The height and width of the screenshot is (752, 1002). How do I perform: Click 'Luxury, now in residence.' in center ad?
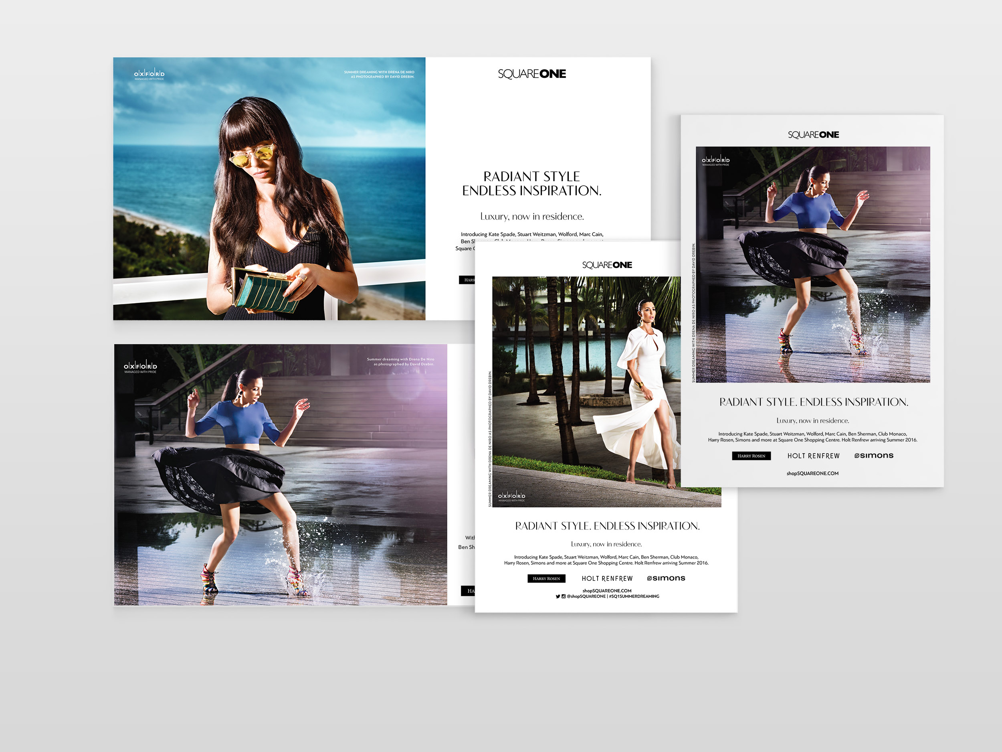coord(606,544)
